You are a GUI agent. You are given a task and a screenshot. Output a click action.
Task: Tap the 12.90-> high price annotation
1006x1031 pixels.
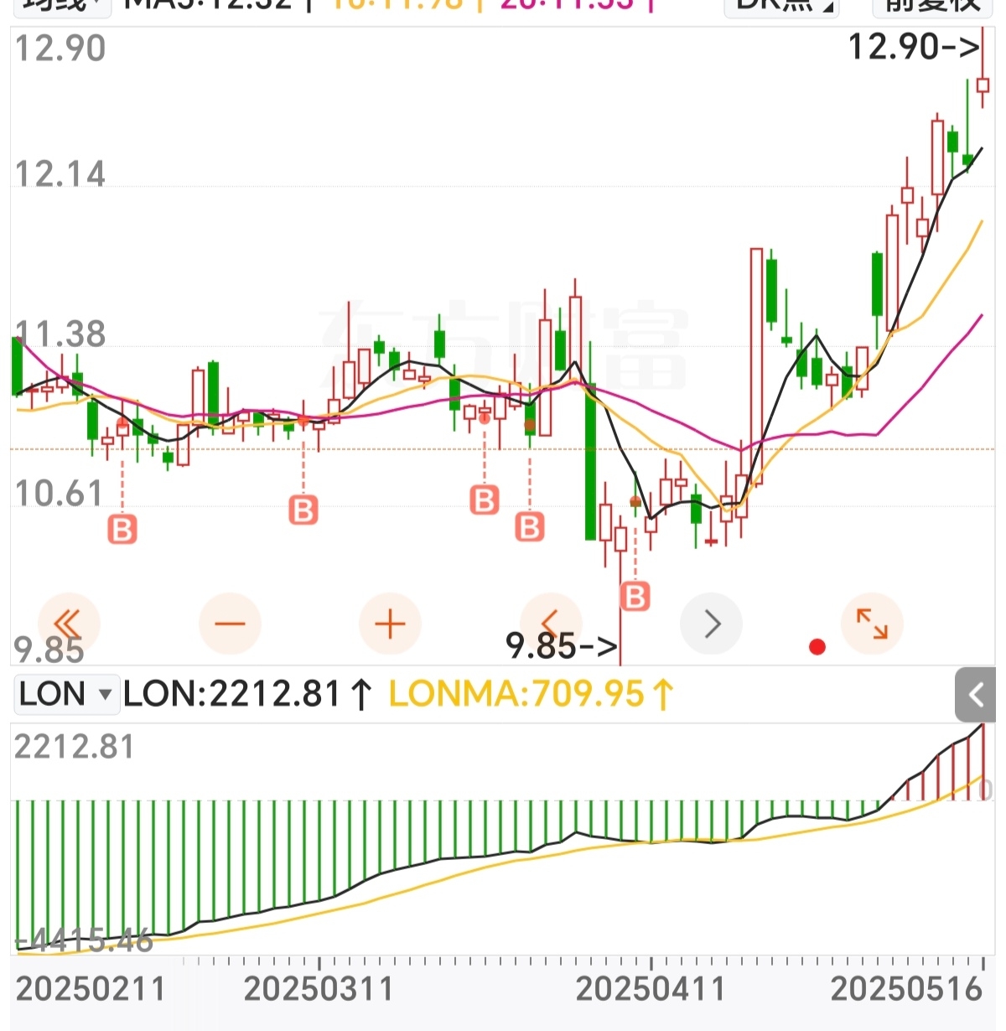pos(914,47)
